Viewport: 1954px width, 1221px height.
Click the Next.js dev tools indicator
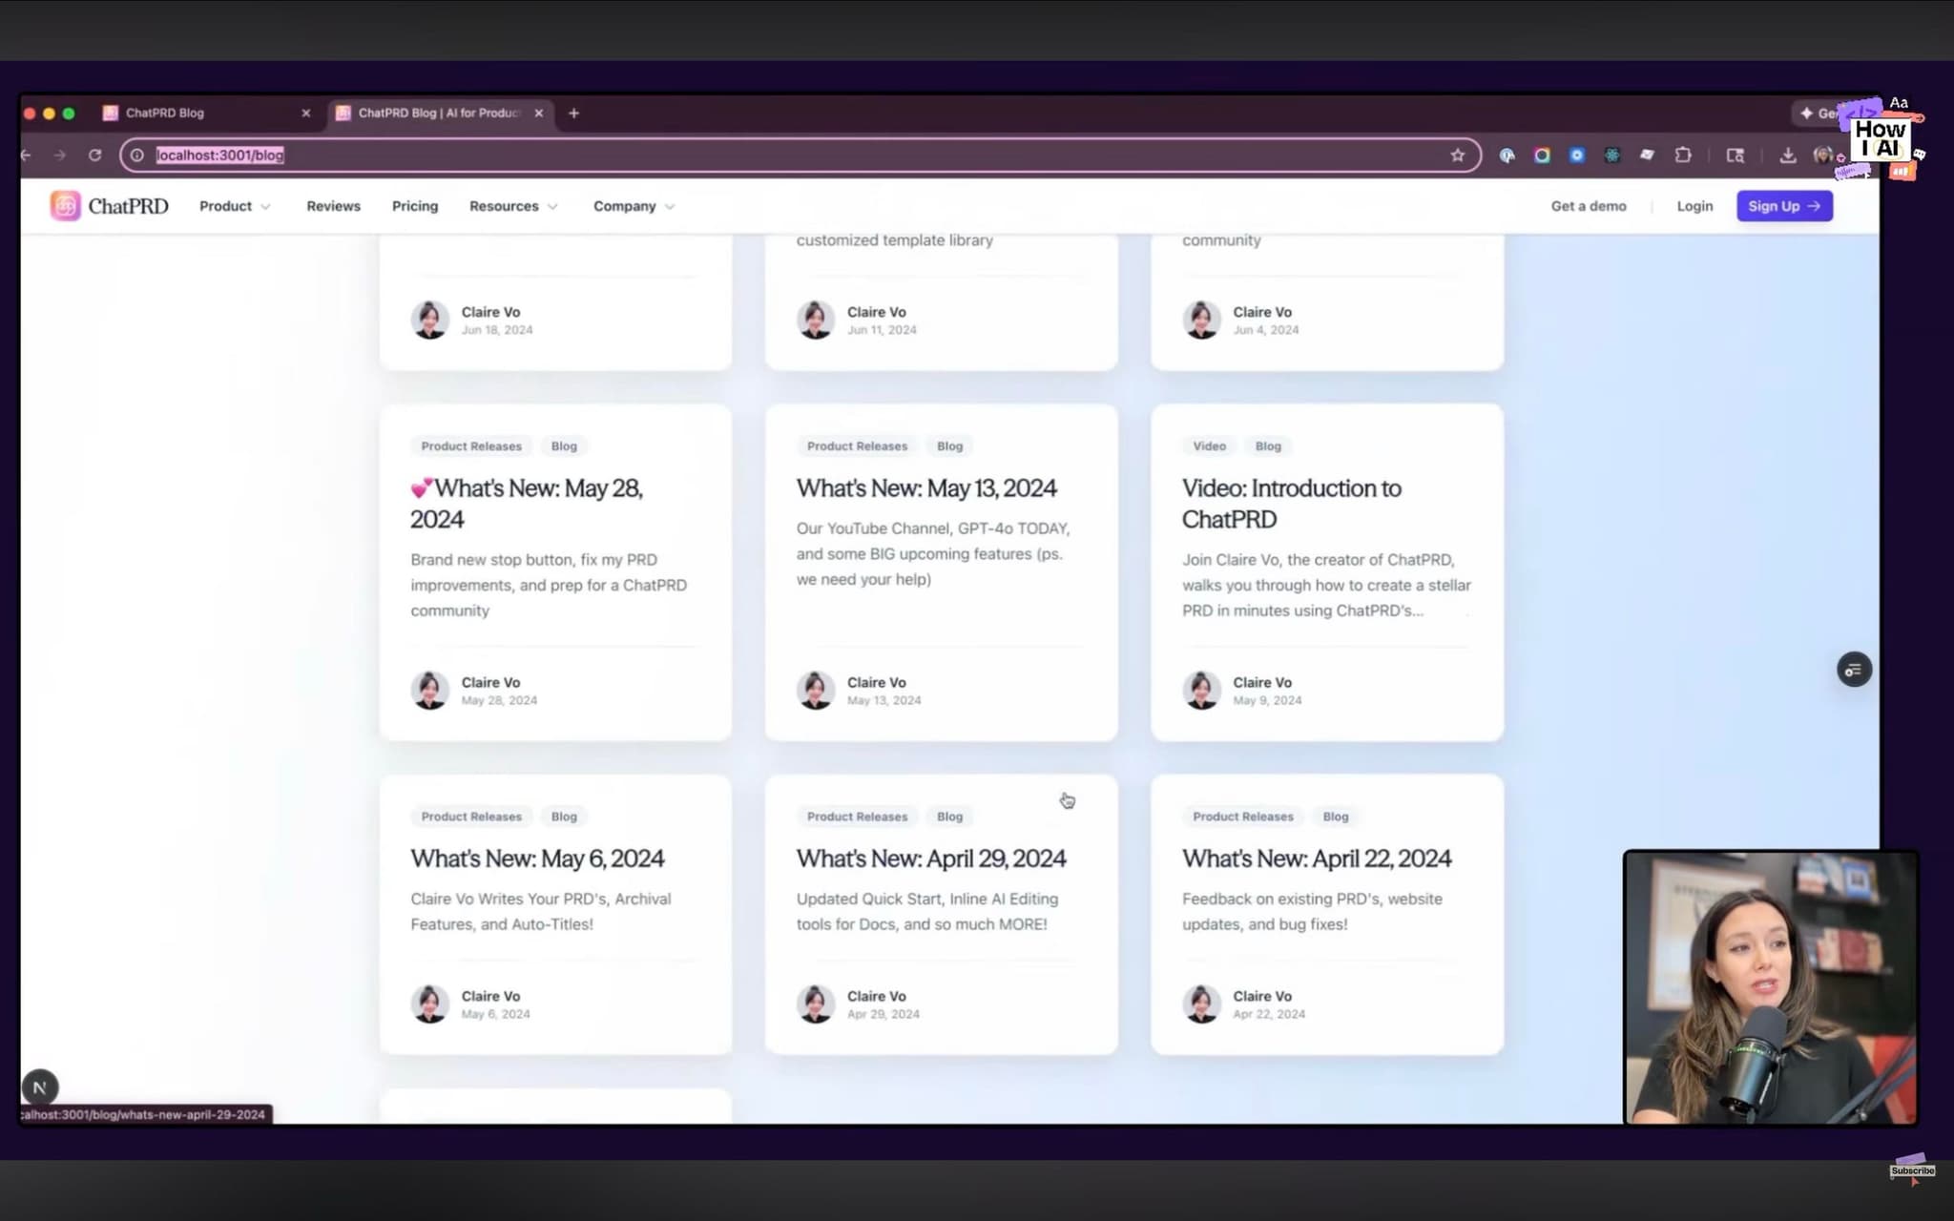[x=40, y=1086]
